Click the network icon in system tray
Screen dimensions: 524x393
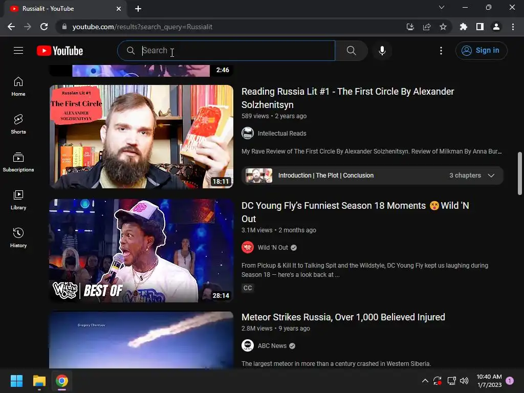pyautogui.click(x=451, y=381)
